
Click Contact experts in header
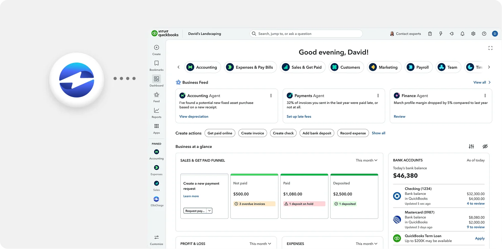click(405, 34)
